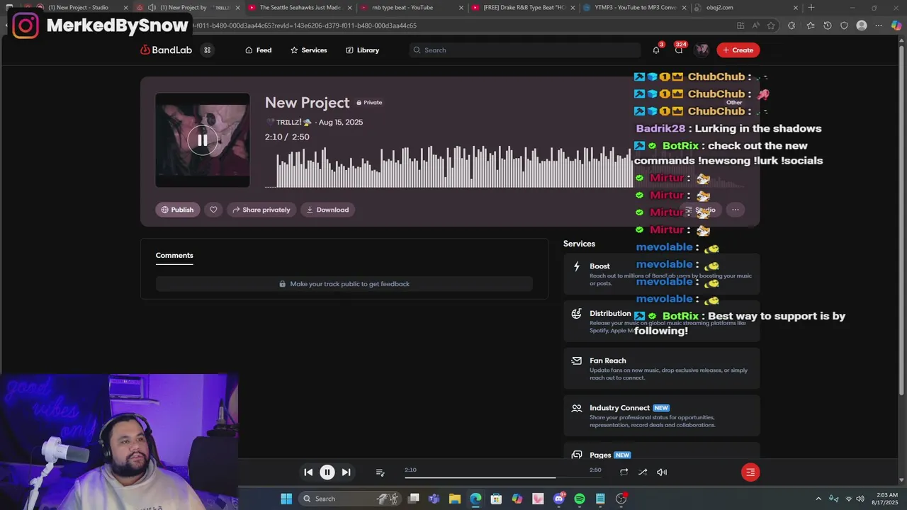Screen dimensions: 907x510
Task: Open the BandLab home logo
Action: pyautogui.click(x=167, y=50)
